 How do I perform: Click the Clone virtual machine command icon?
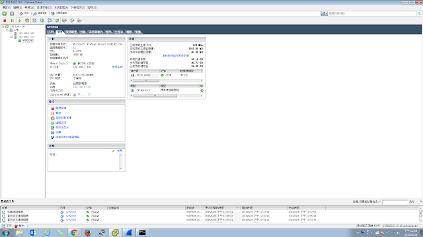coord(53,138)
